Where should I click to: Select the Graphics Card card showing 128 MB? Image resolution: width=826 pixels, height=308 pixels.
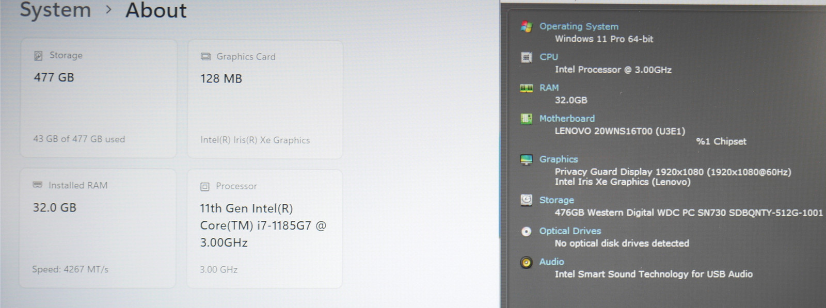(x=265, y=100)
